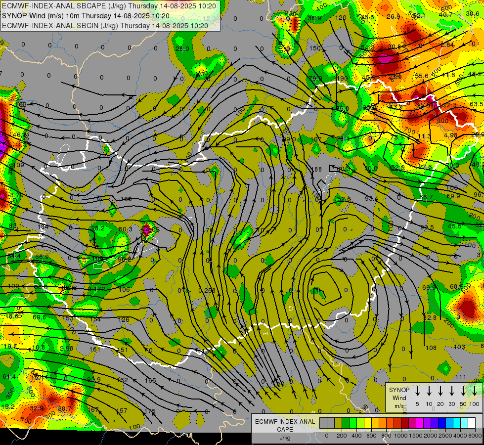Click the map value 111
Image resolution: width=484 pixels, height=445 pixels.
tap(461, 377)
